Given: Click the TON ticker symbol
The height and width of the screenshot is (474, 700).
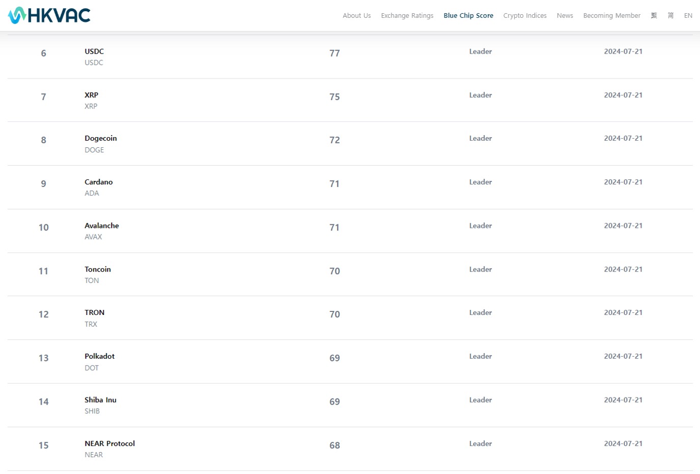Looking at the screenshot, I should click(92, 281).
